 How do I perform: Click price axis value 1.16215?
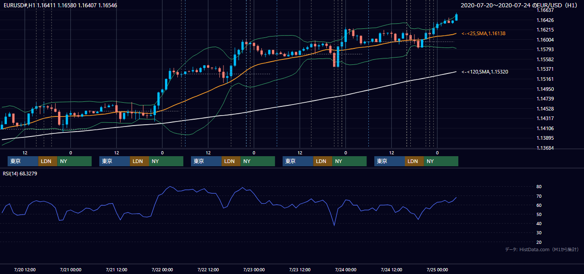pos(545,30)
